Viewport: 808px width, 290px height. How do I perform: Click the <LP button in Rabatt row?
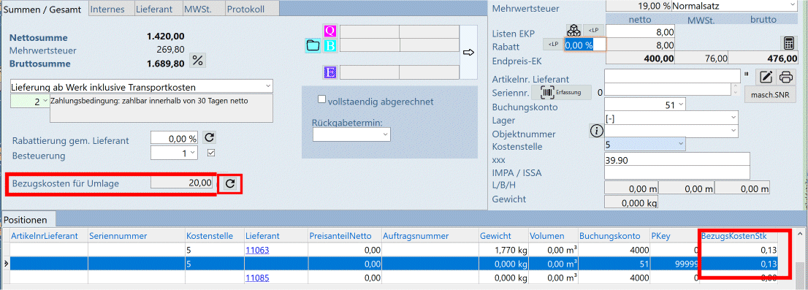[553, 45]
